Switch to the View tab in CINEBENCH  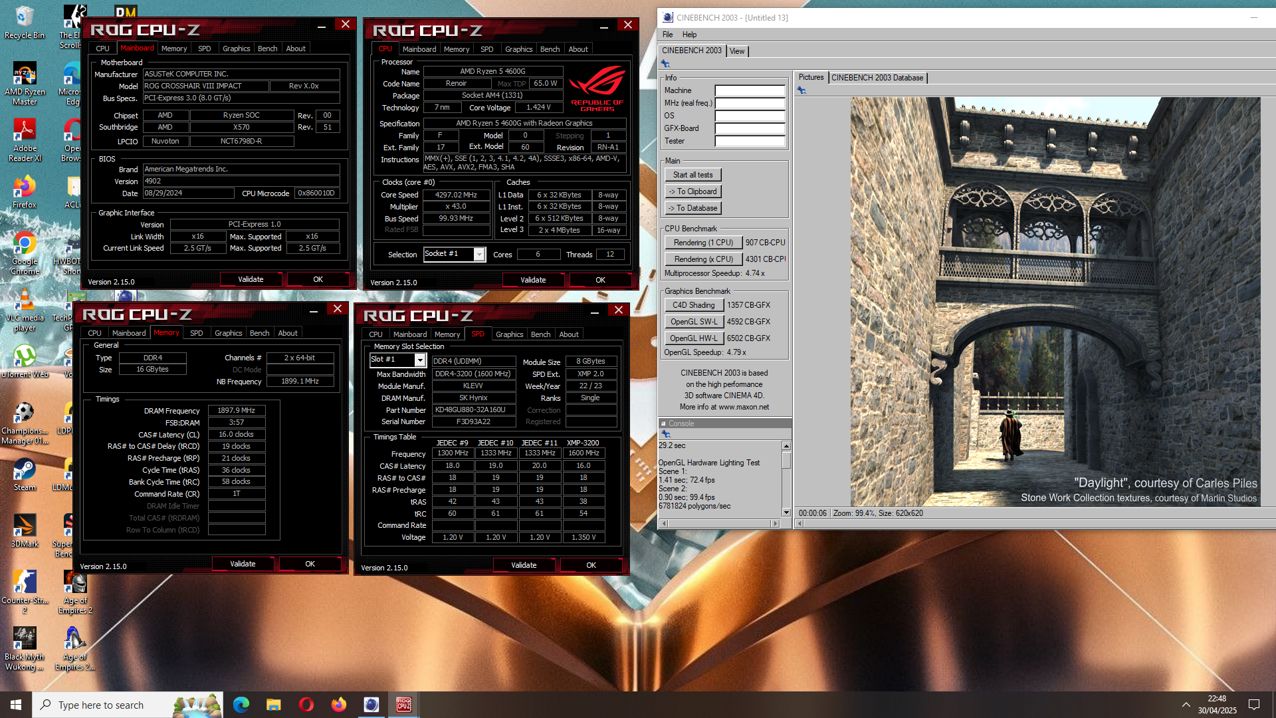(x=737, y=51)
